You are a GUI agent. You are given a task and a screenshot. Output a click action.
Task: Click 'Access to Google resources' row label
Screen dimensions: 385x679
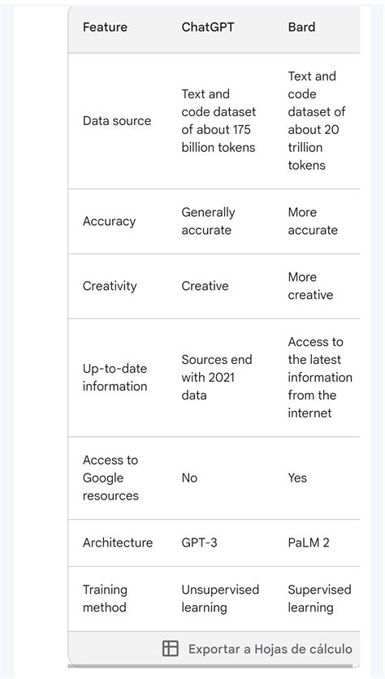click(110, 478)
